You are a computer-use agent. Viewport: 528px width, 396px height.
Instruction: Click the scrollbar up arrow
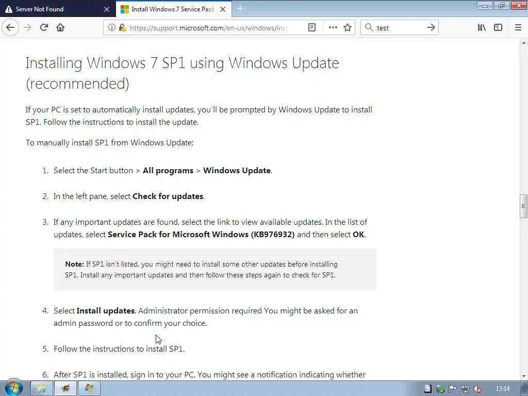pyautogui.click(x=524, y=43)
